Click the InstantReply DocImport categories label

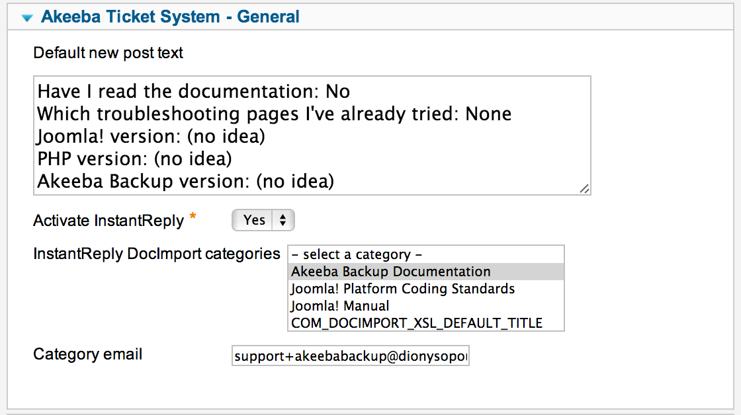[x=156, y=254]
